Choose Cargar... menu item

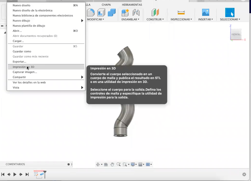point(46,41)
